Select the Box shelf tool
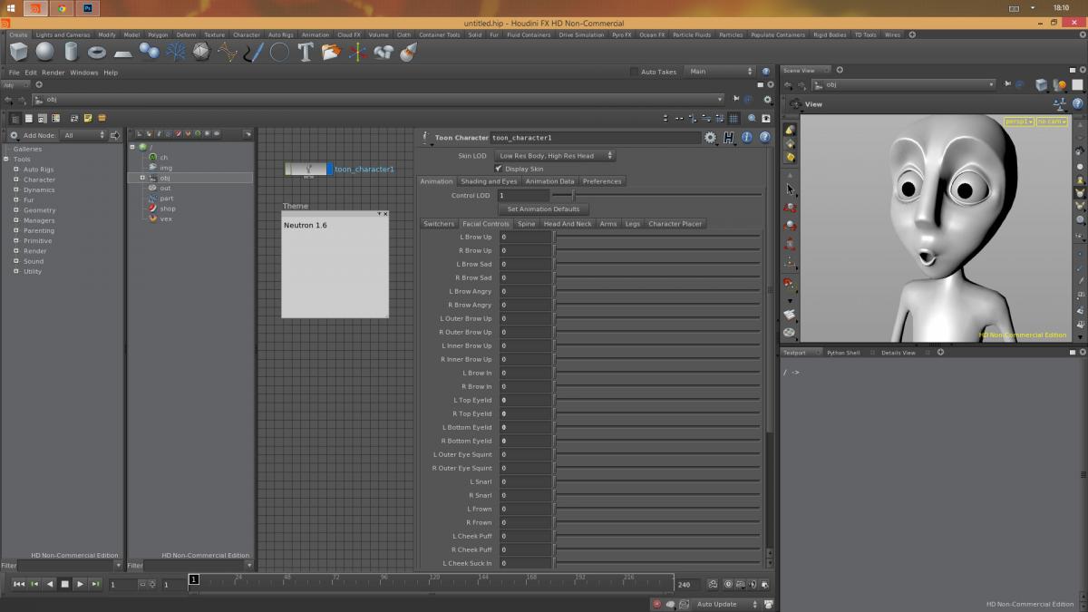Viewport: 1088px width, 612px height. pyautogui.click(x=18, y=52)
